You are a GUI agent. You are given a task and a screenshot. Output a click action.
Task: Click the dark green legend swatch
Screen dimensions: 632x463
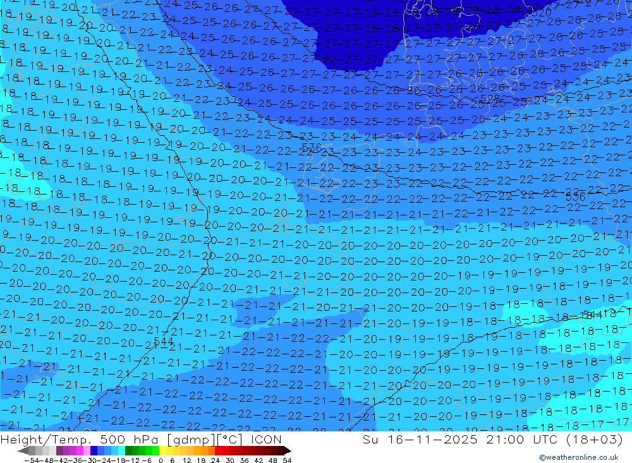(128, 450)
